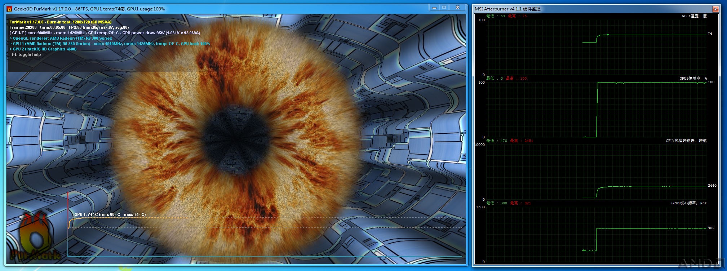Click the 1500 axis label on core clock graph
Image resolution: width=727 pixels, height=271 pixels.
(x=480, y=207)
